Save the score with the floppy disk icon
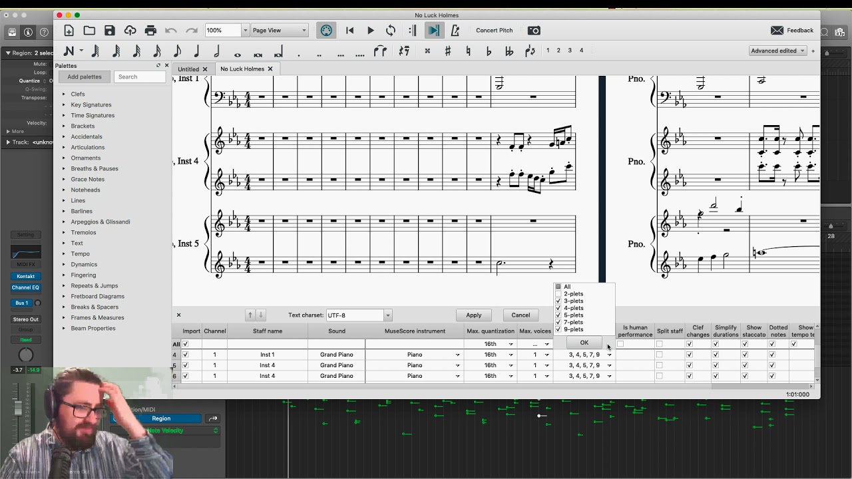 110,31
